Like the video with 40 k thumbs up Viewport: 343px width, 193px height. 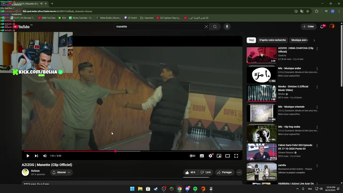click(191, 172)
